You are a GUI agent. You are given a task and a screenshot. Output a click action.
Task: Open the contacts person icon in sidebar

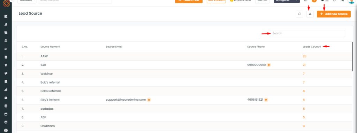point(6,24)
